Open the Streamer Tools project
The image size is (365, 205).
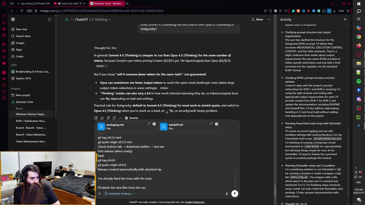pyautogui.click(x=25, y=102)
